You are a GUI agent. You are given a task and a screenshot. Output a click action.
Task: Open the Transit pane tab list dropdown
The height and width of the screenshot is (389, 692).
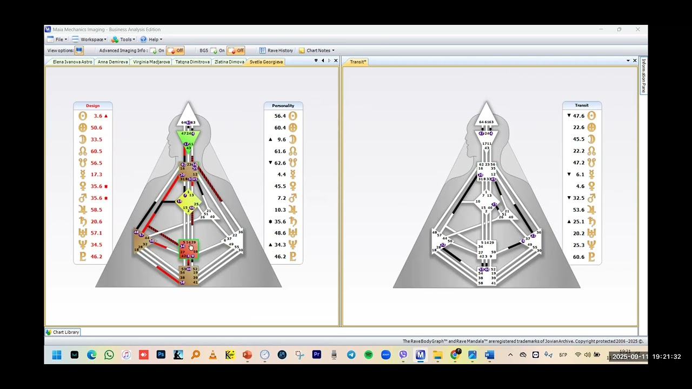628,61
